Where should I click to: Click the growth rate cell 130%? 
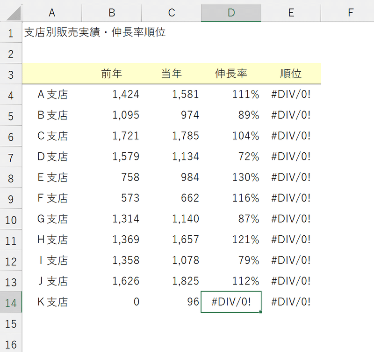point(231,178)
